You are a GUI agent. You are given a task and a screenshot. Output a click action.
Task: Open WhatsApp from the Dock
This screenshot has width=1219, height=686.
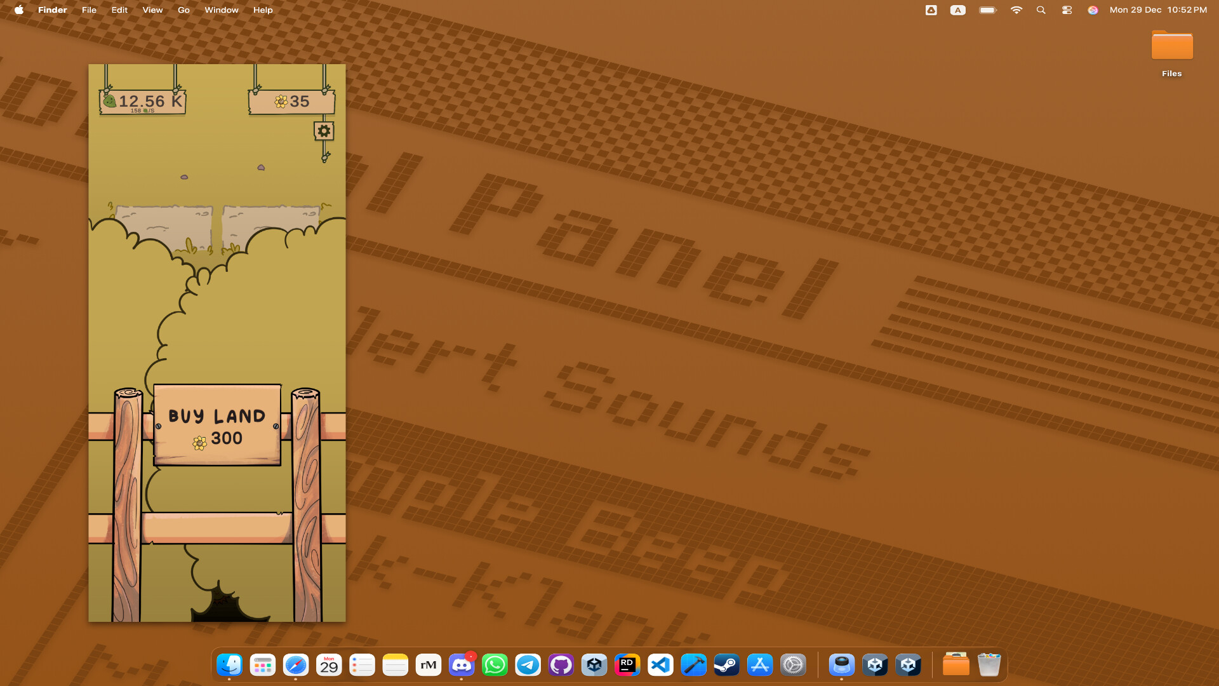click(x=495, y=665)
